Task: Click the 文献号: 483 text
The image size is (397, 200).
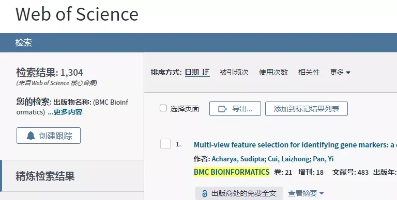Action: [350, 172]
